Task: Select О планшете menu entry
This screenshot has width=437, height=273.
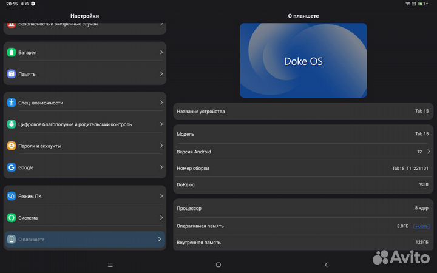Action: (x=84, y=240)
